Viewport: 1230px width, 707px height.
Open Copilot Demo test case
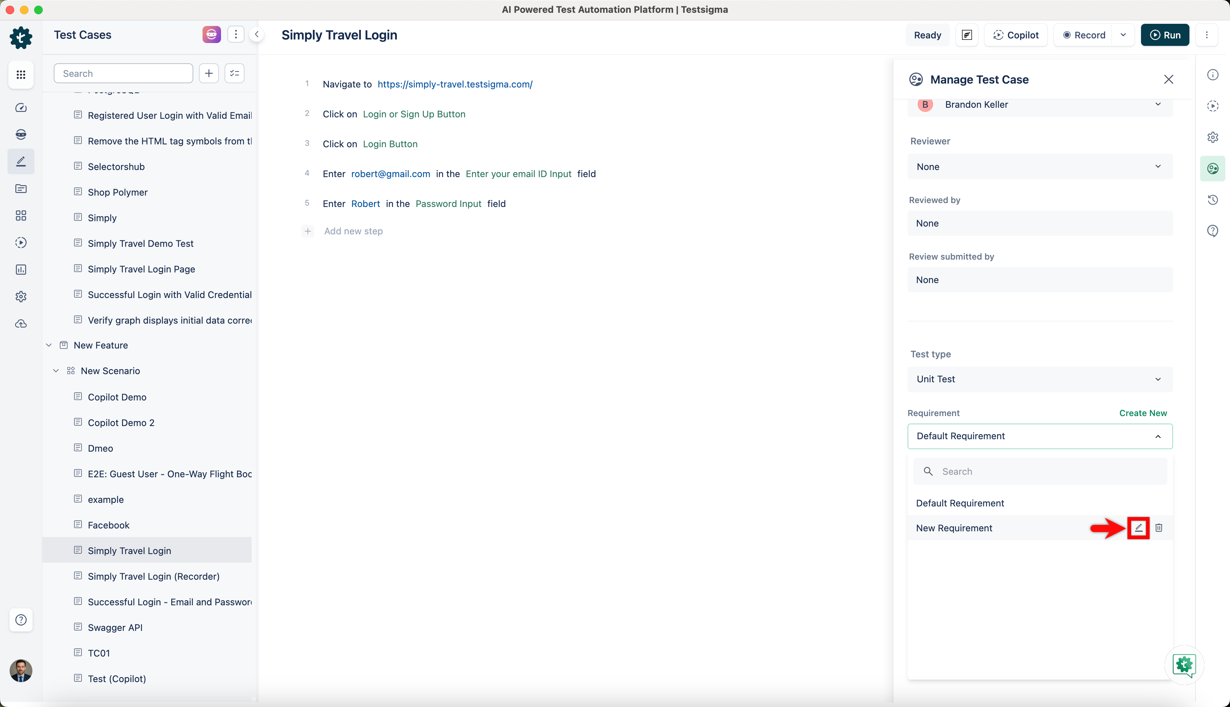[x=117, y=397]
